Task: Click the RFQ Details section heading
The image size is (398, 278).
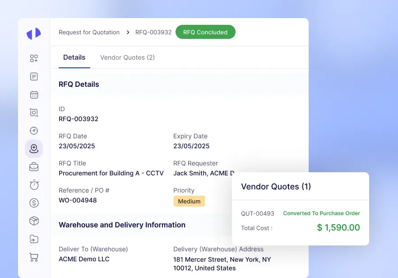Action: coord(79,85)
